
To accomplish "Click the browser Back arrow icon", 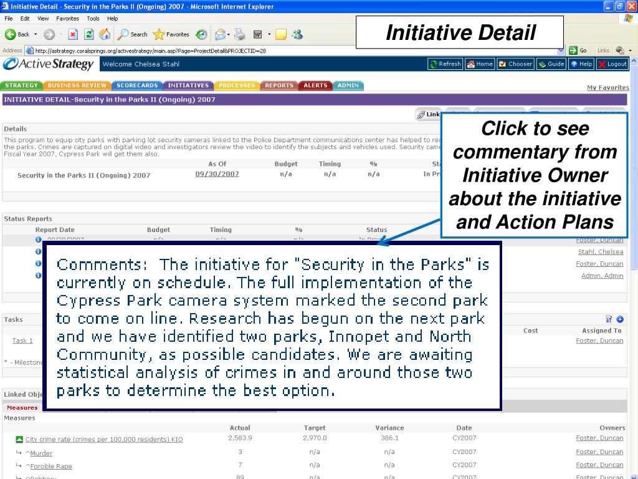I will coord(10,35).
